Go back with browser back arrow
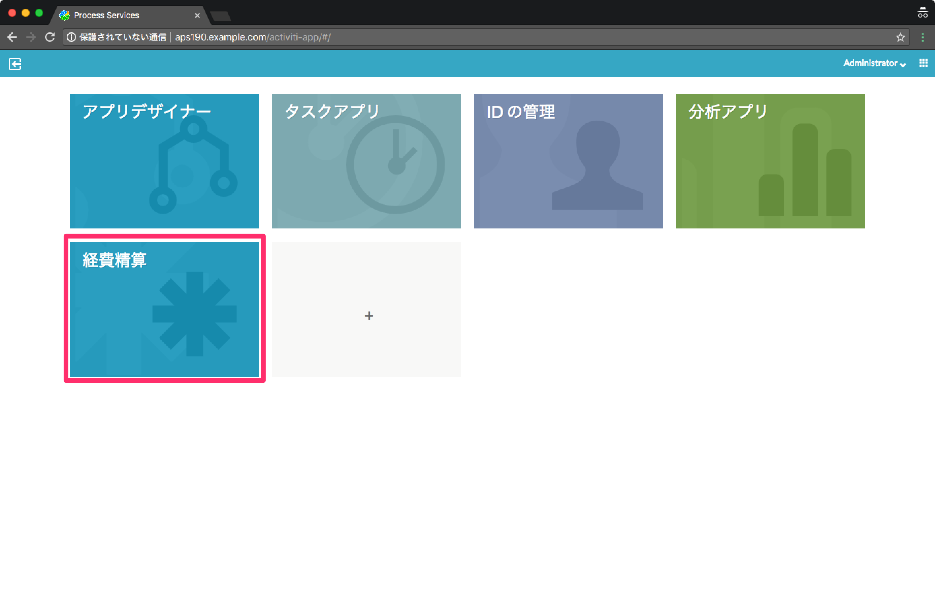 click(12, 37)
